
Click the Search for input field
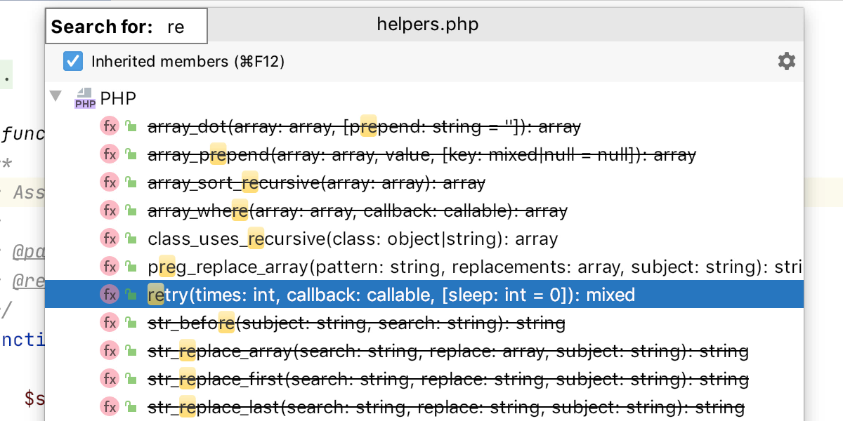[x=127, y=27]
